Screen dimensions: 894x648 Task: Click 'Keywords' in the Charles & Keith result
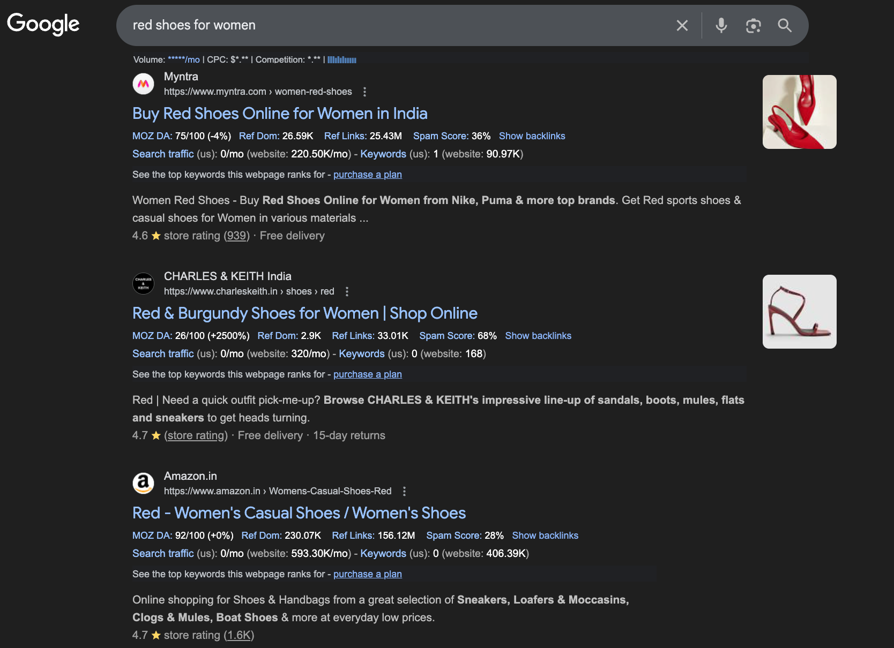point(362,354)
